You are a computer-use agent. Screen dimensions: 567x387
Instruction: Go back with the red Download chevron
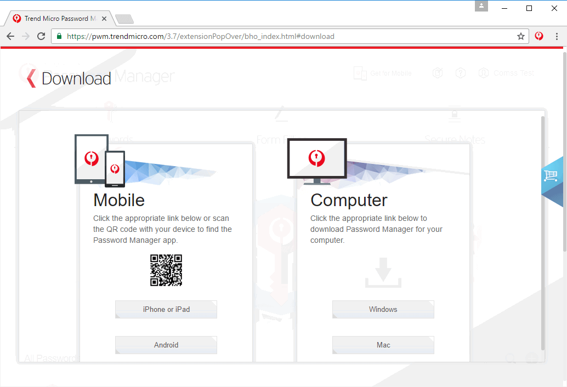(x=31, y=78)
